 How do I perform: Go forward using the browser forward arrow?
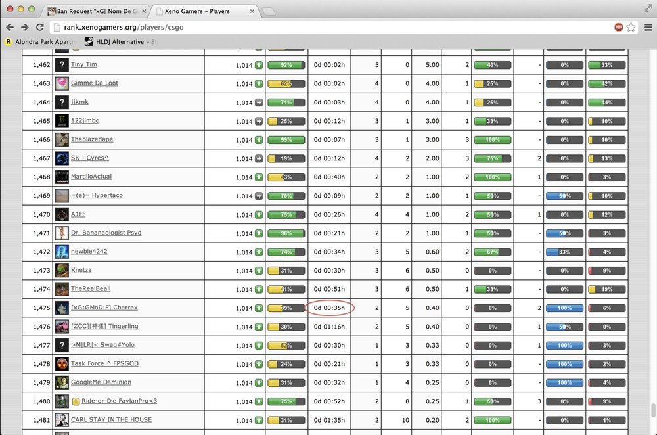(x=25, y=27)
